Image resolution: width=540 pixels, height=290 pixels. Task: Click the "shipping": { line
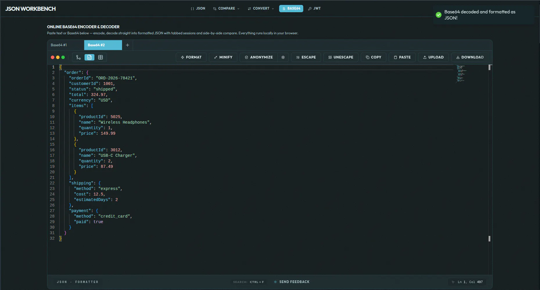pos(85,183)
